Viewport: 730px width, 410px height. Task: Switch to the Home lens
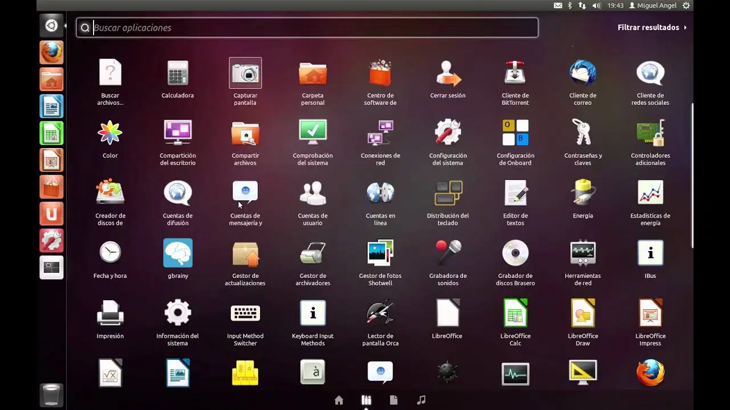339,400
